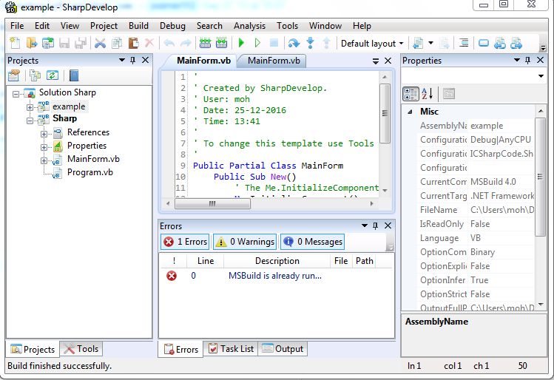Close the active editor document
Image resolution: width=554 pixels, height=380 pixels.
point(388,61)
